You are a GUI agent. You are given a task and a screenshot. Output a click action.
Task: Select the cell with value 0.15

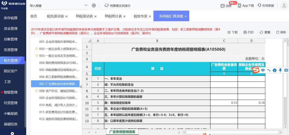point(224,103)
